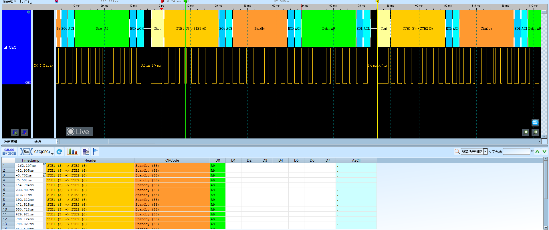Click the add channel waveform icon
Image resolution: width=549 pixels, height=230 pixels.
tap(15, 132)
